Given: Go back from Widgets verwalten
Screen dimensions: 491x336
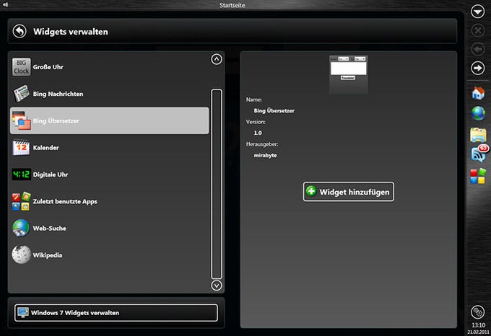Looking at the screenshot, I should tap(19, 31).
